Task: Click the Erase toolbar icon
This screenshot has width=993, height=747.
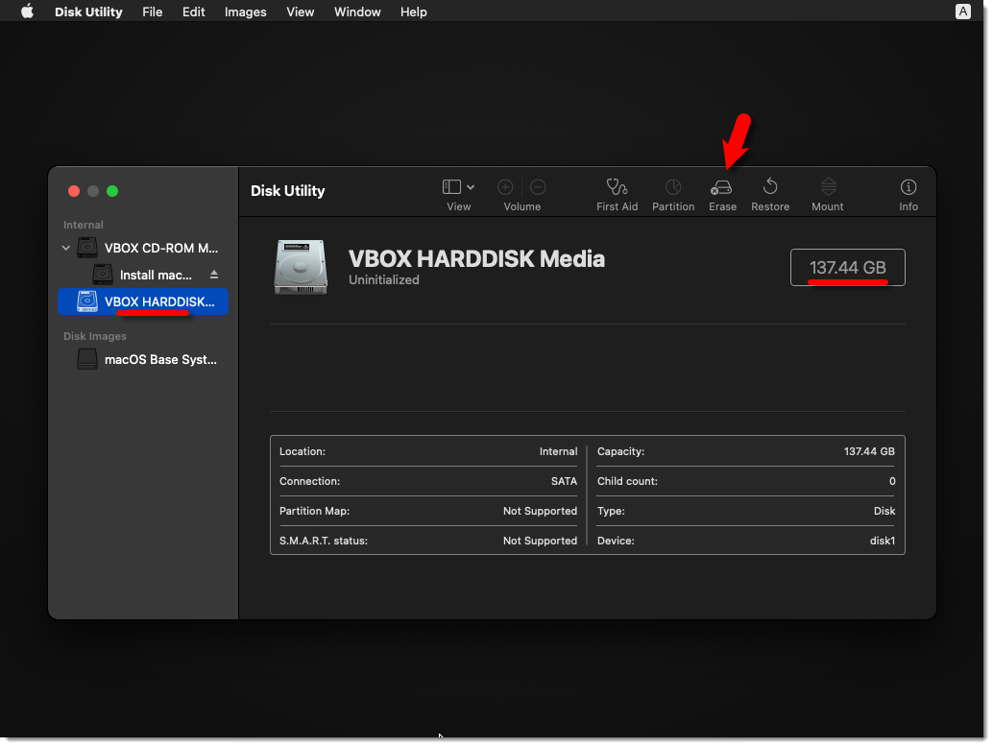Action: click(721, 187)
